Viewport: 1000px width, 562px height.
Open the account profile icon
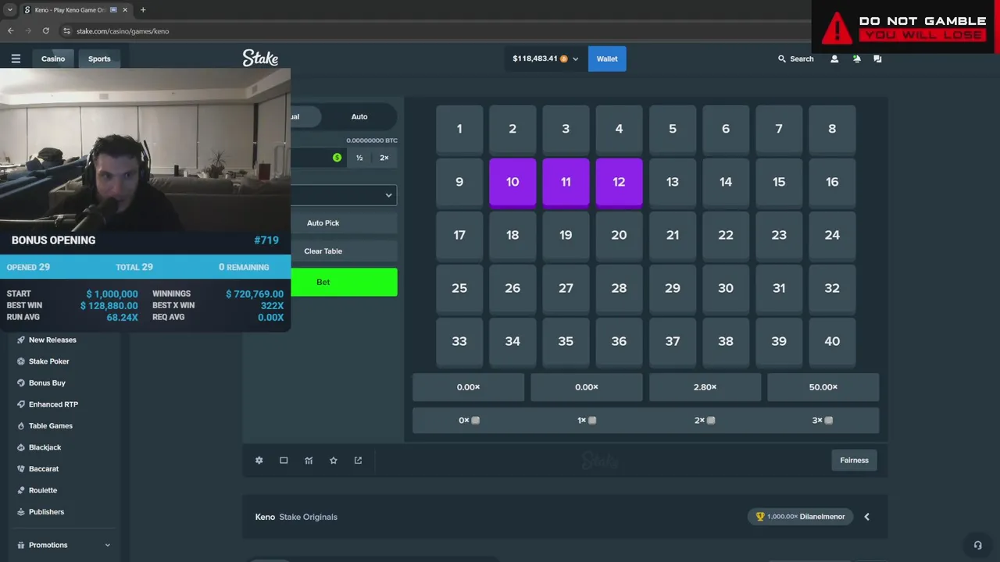pyautogui.click(x=834, y=59)
